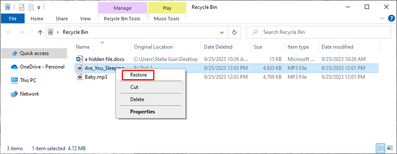
Task: Go up one level with Up arrow
Action: tap(40, 32)
